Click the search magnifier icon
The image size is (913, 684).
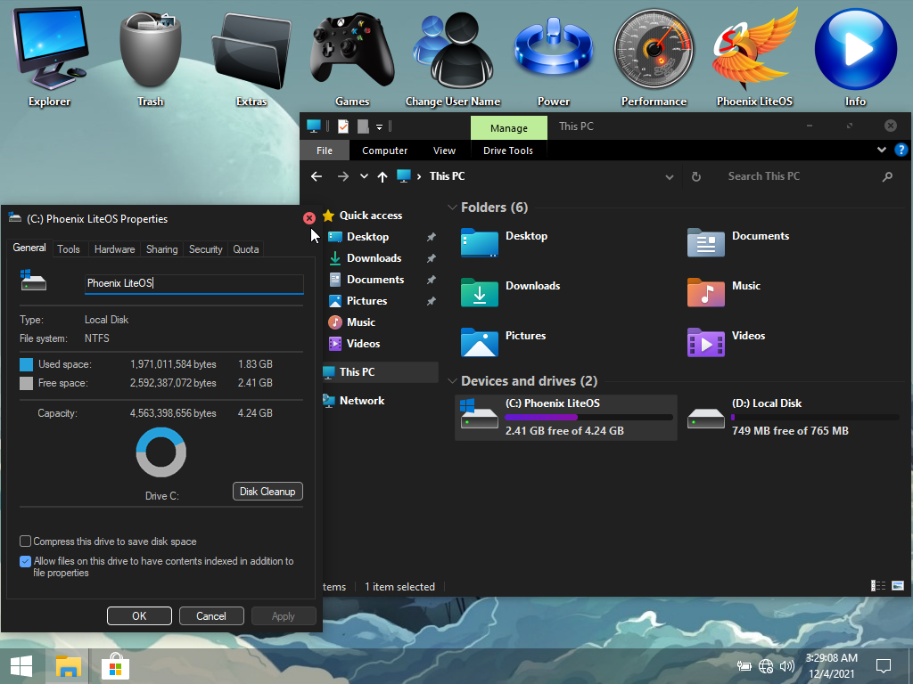click(x=887, y=176)
